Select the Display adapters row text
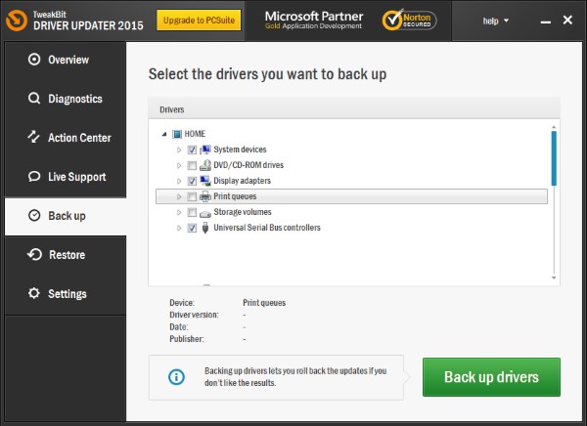 pyautogui.click(x=242, y=181)
